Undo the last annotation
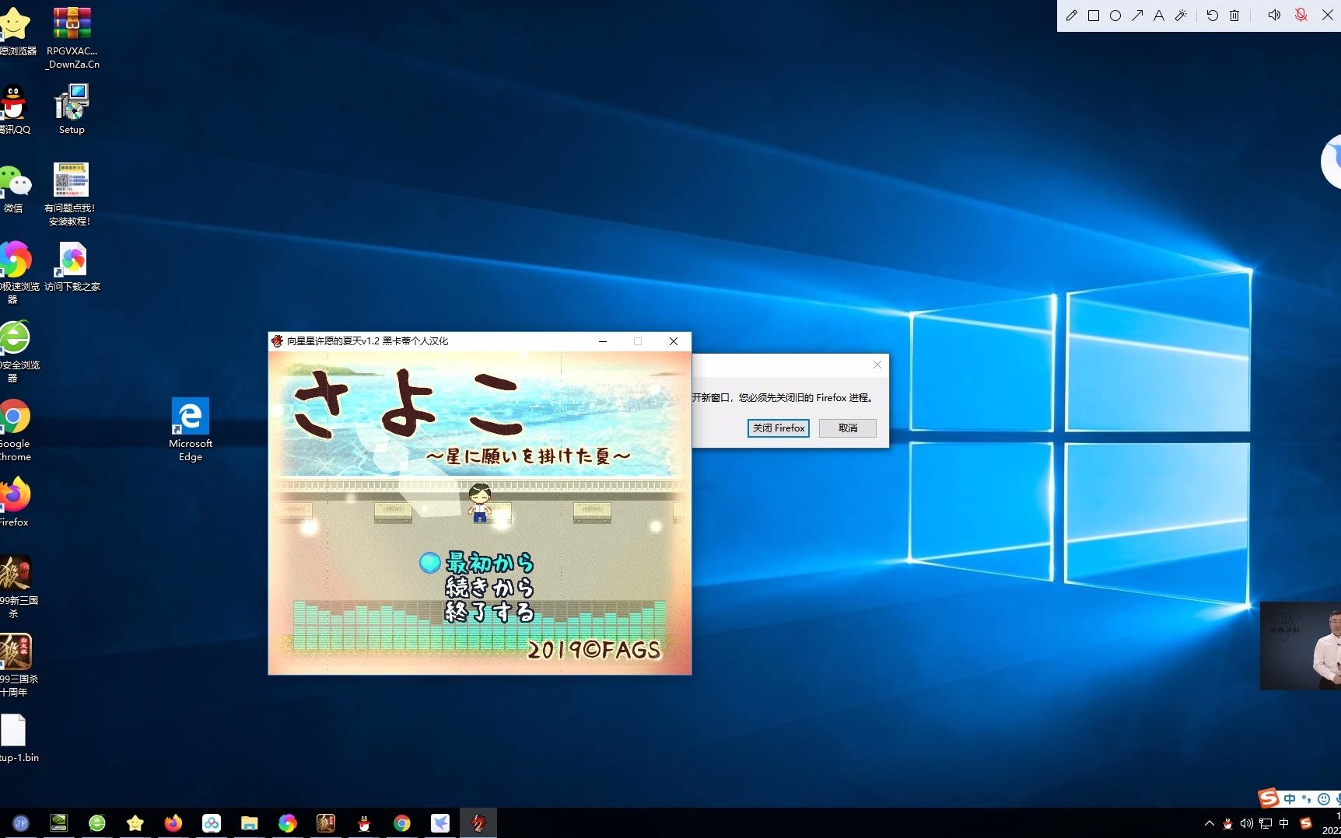 pyautogui.click(x=1212, y=16)
